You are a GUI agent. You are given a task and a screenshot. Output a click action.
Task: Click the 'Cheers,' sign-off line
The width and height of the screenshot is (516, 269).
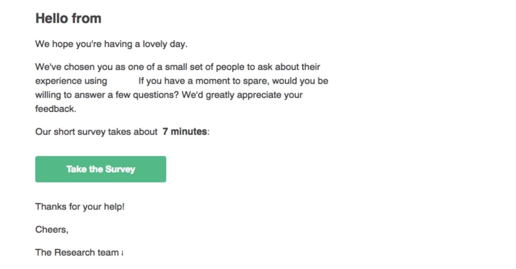pos(51,230)
